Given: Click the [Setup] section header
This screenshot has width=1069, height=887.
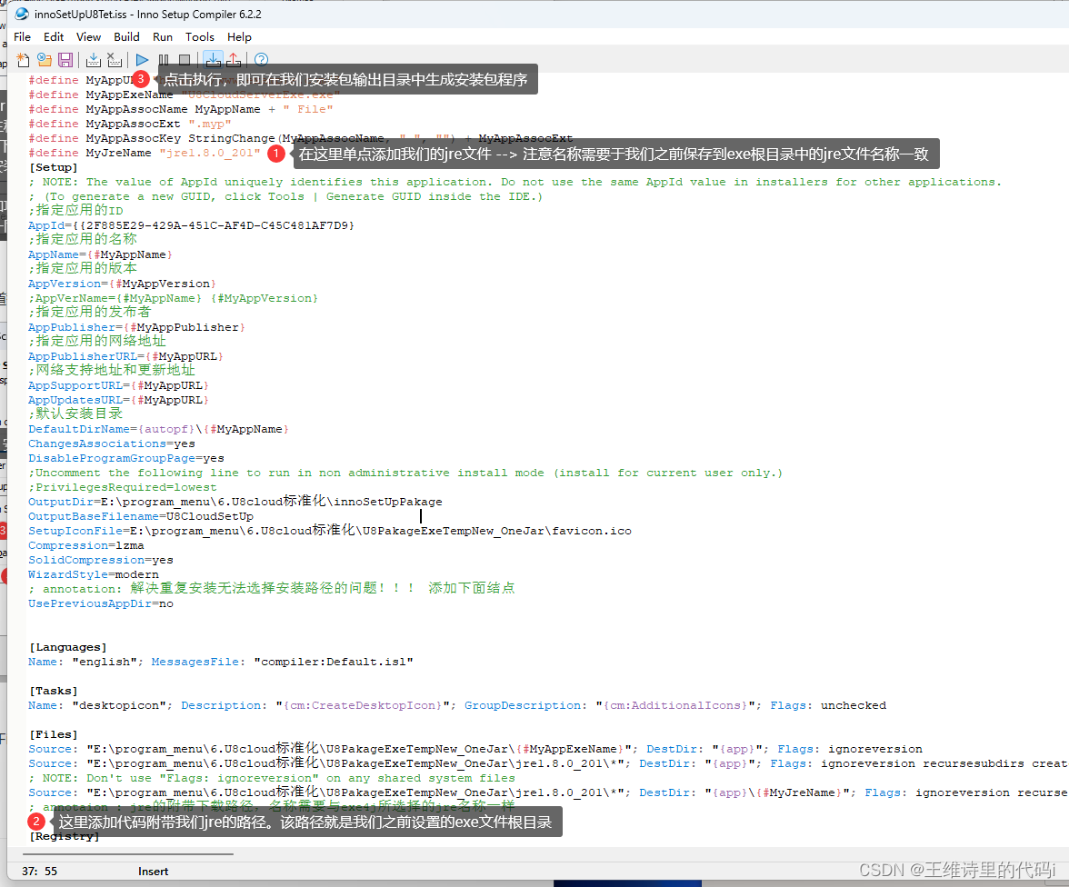Looking at the screenshot, I should [53, 168].
